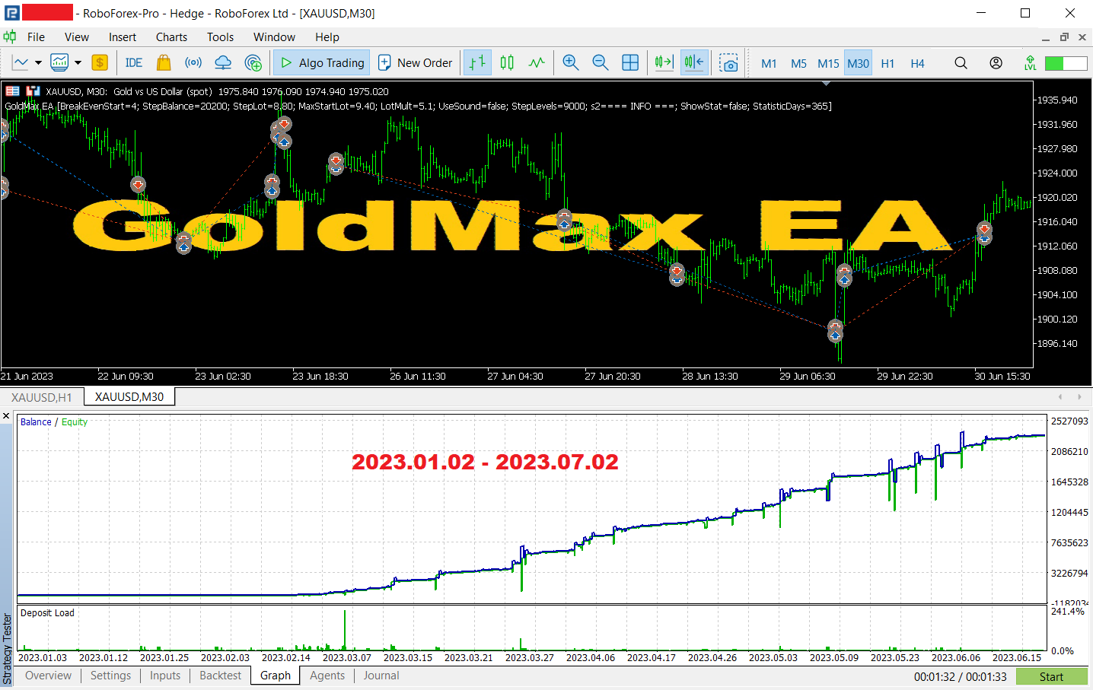Open the Backtest tab in Strategy Tester
Viewport: 1093px width, 690px height.
[x=220, y=676]
